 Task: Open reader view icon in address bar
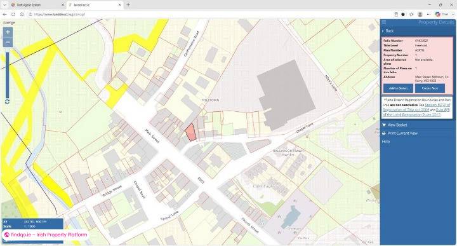[x=396, y=14]
